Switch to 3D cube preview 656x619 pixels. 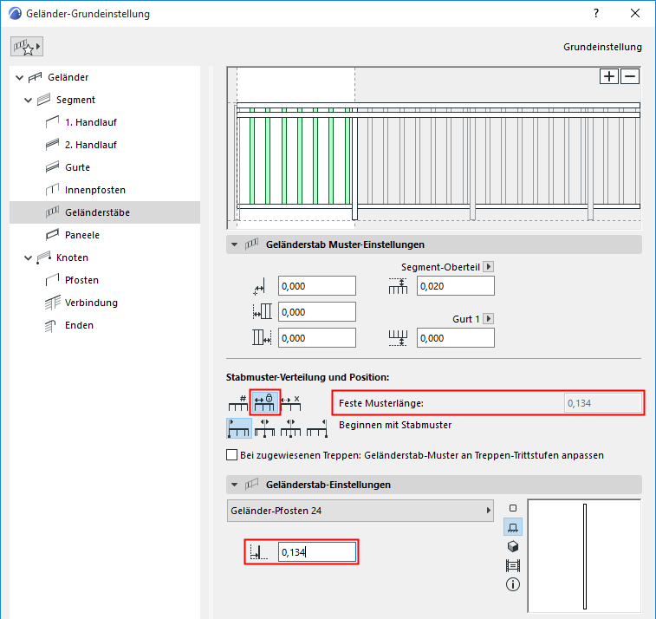[513, 546]
